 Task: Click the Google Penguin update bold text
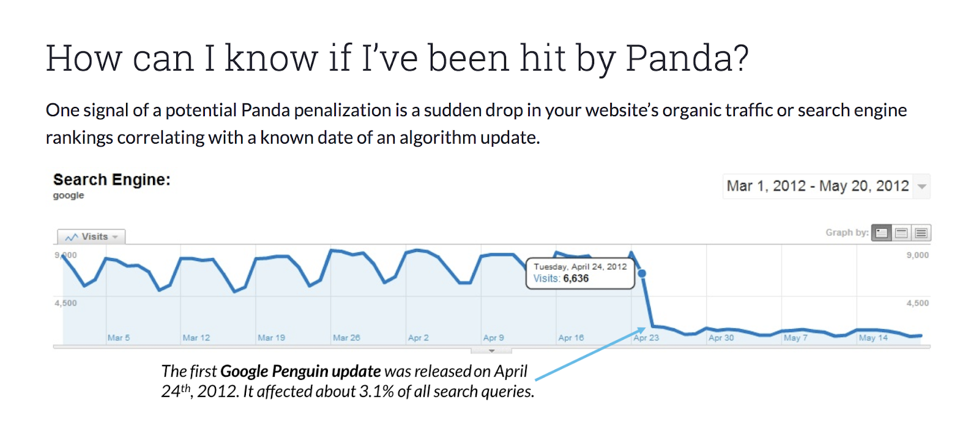tap(300, 371)
